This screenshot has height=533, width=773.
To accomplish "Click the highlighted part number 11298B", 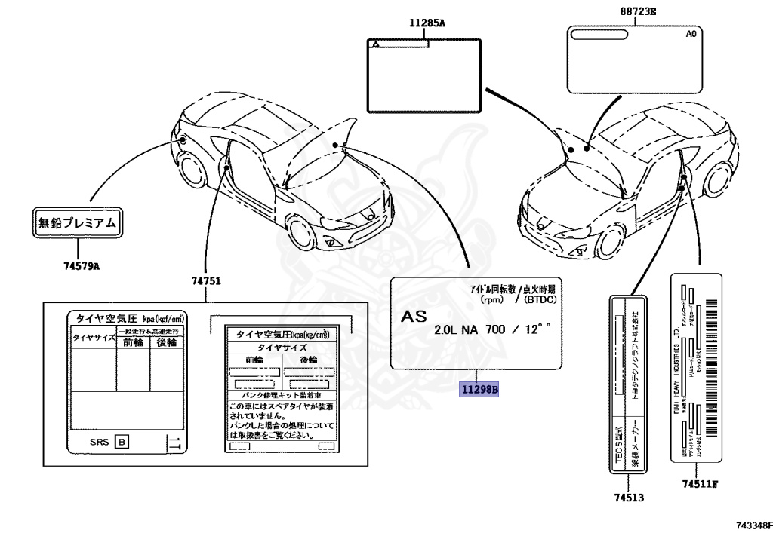I will click(480, 390).
